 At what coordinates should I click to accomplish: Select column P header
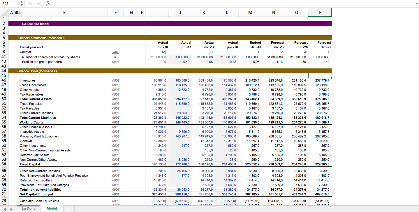click(x=320, y=13)
